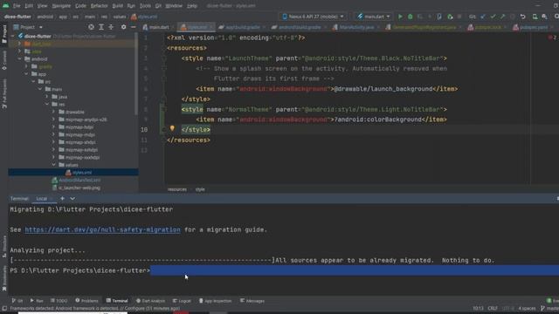The height and width of the screenshot is (314, 559).
Task: Click the yellow lightbulb intention icon
Action: (x=172, y=128)
